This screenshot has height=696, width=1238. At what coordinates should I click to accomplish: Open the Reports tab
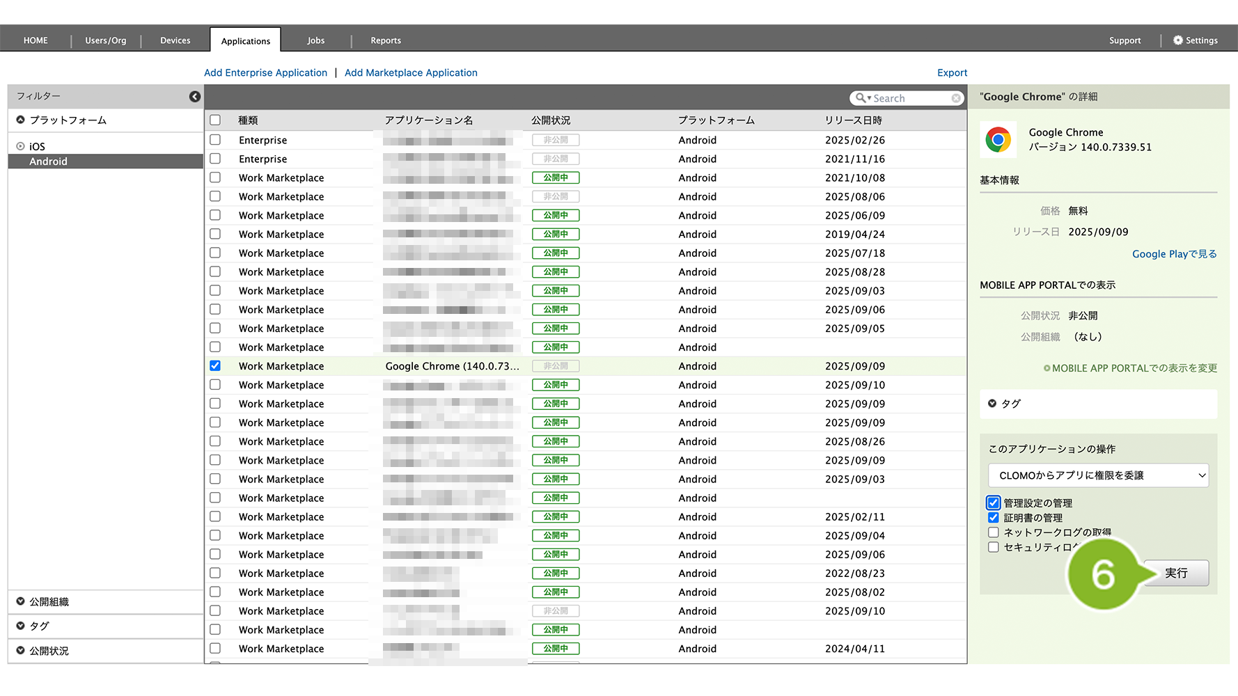pos(385,40)
